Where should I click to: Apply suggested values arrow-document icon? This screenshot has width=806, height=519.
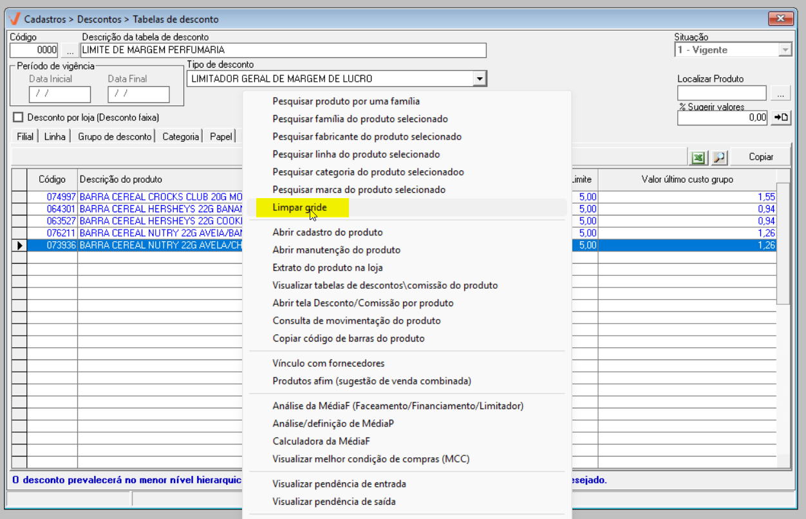coord(781,117)
